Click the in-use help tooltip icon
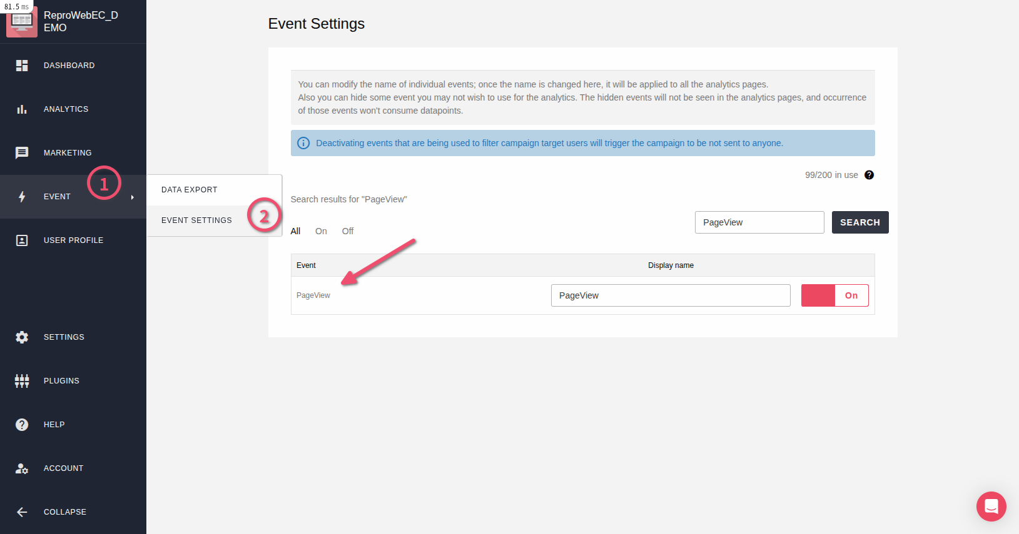 click(x=869, y=175)
